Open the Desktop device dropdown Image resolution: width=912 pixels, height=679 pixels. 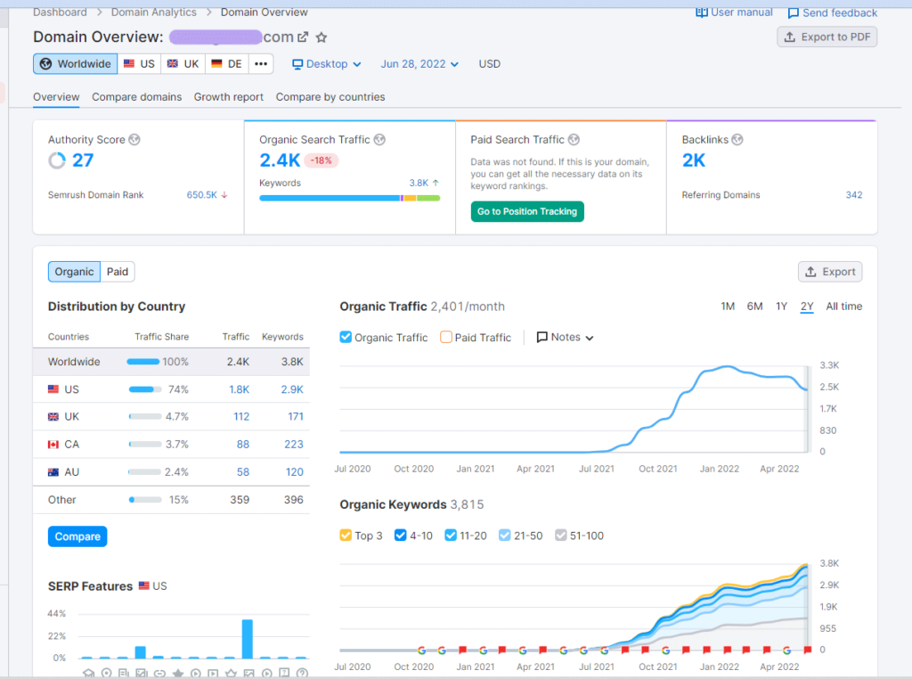click(323, 63)
